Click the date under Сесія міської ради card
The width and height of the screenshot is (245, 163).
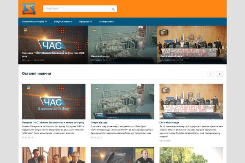tap(165, 141)
